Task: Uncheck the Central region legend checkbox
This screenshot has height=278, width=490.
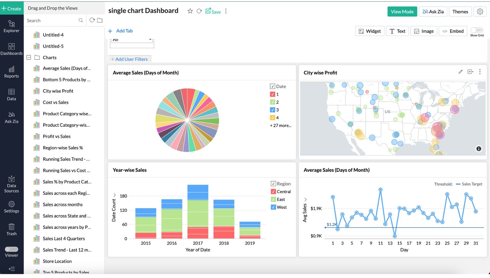Action: [273, 192]
